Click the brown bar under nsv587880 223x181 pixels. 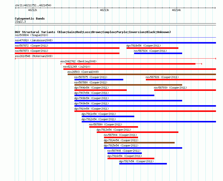(128, 85)
